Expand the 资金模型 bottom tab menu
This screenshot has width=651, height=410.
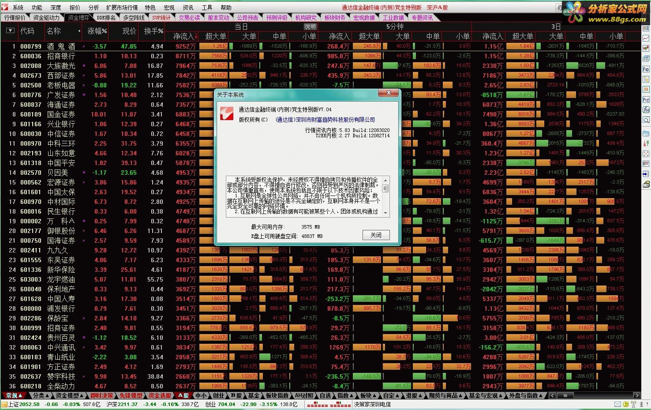point(68,395)
